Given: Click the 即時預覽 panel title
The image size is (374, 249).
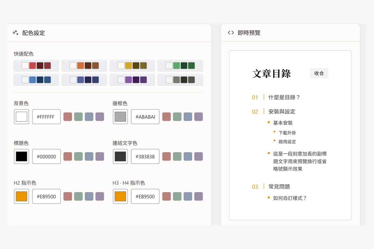Looking at the screenshot, I should pos(249,33).
